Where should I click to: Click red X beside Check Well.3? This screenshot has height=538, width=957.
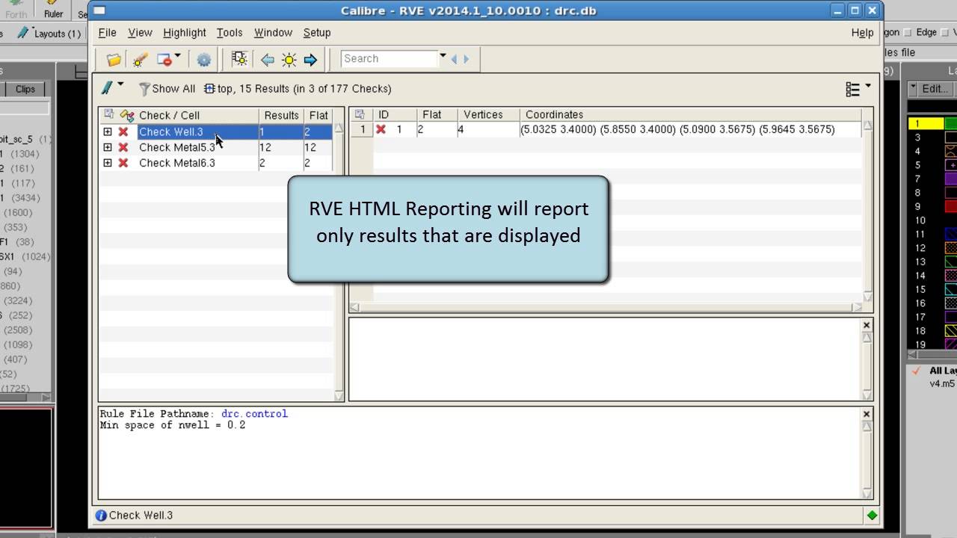click(x=123, y=132)
